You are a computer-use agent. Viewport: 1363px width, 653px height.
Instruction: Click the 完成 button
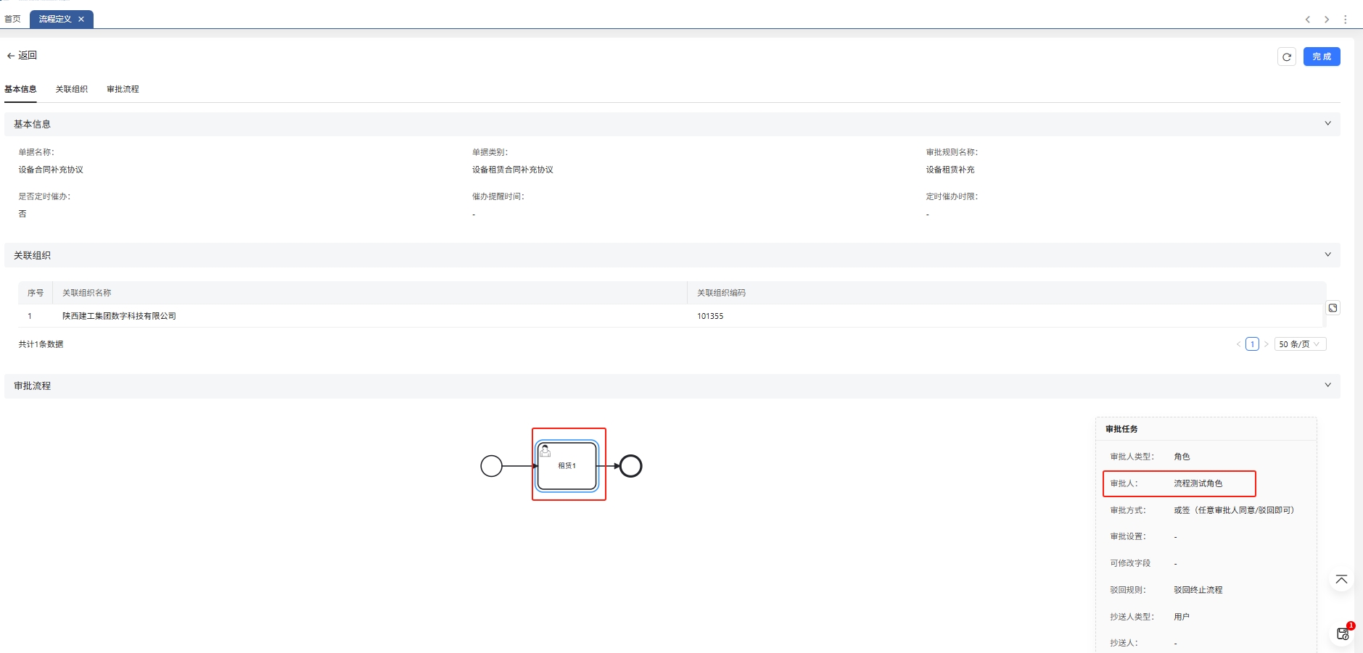click(1321, 57)
